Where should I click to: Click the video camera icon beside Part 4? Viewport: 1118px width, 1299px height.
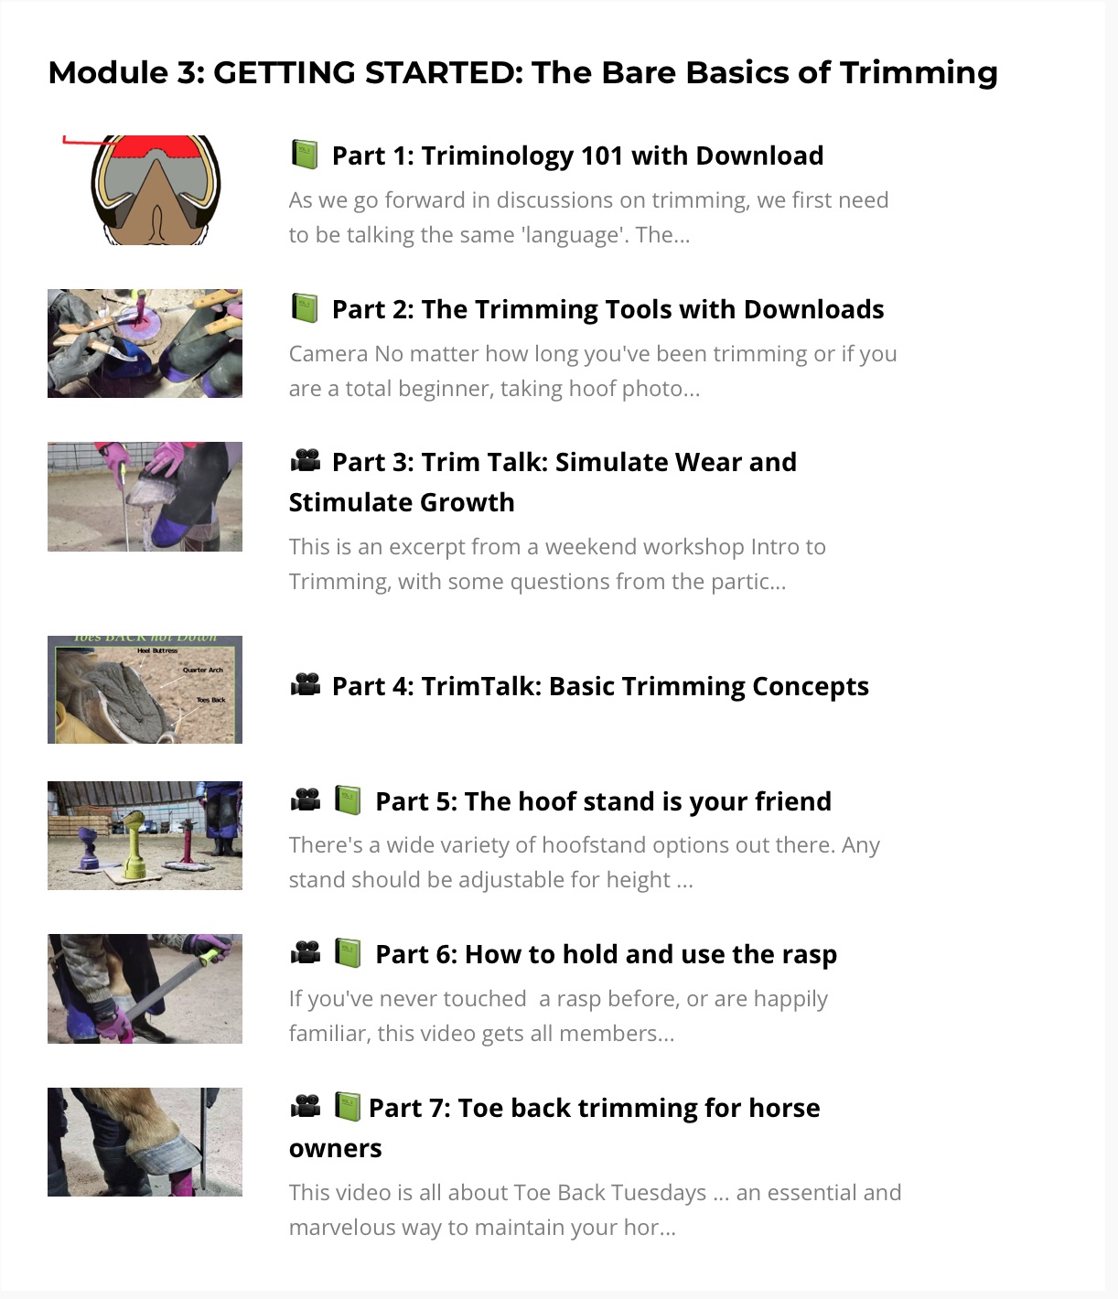[305, 685]
